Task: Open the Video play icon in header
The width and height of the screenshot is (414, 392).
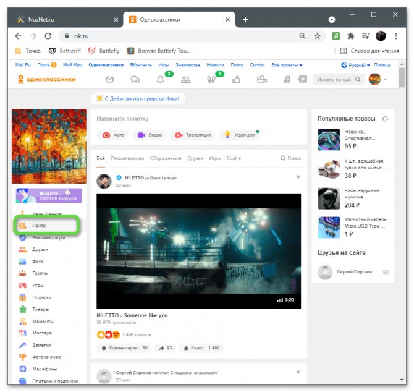Action: click(x=302, y=79)
